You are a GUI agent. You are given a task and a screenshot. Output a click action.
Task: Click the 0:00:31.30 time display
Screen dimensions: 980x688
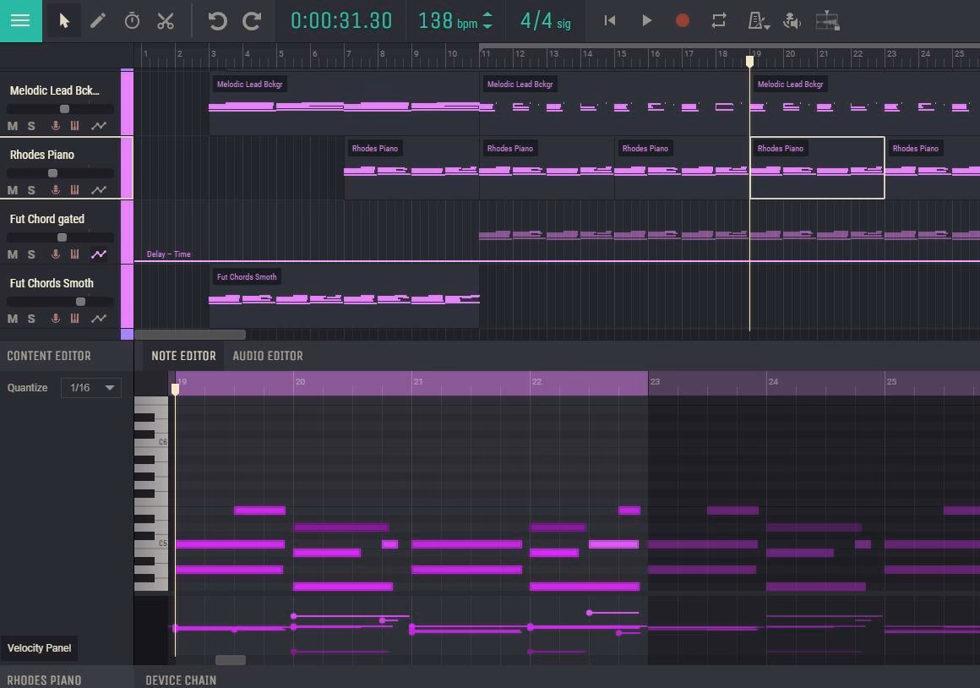pos(341,20)
